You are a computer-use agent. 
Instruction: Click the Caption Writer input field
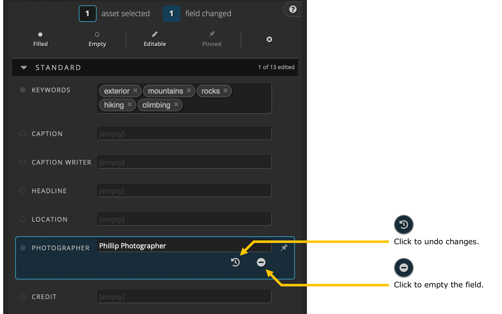(x=184, y=162)
